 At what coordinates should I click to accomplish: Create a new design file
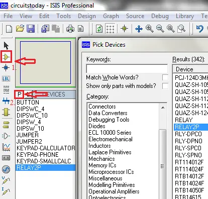pyautogui.click(x=9, y=29)
